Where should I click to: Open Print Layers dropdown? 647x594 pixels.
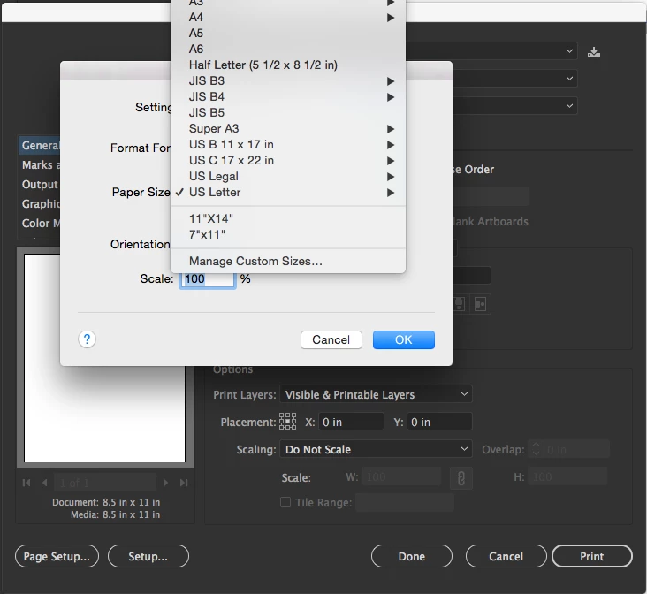(376, 394)
